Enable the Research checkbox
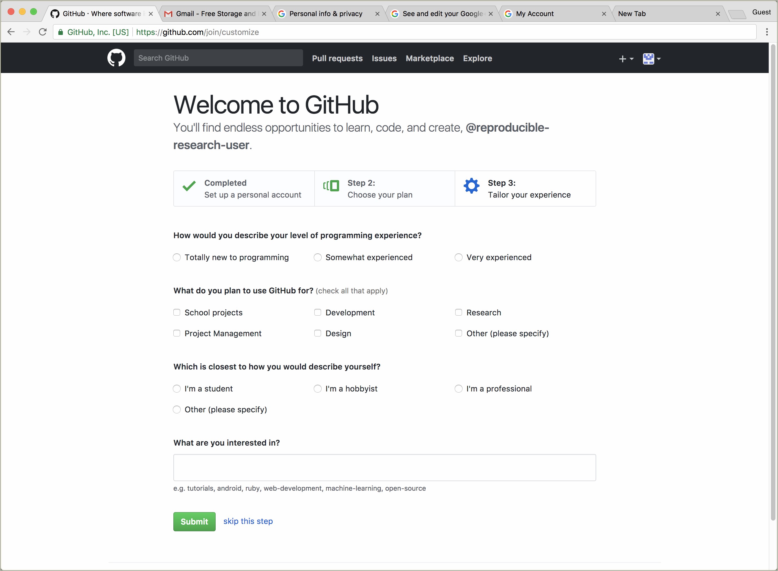778x571 pixels. tap(458, 312)
